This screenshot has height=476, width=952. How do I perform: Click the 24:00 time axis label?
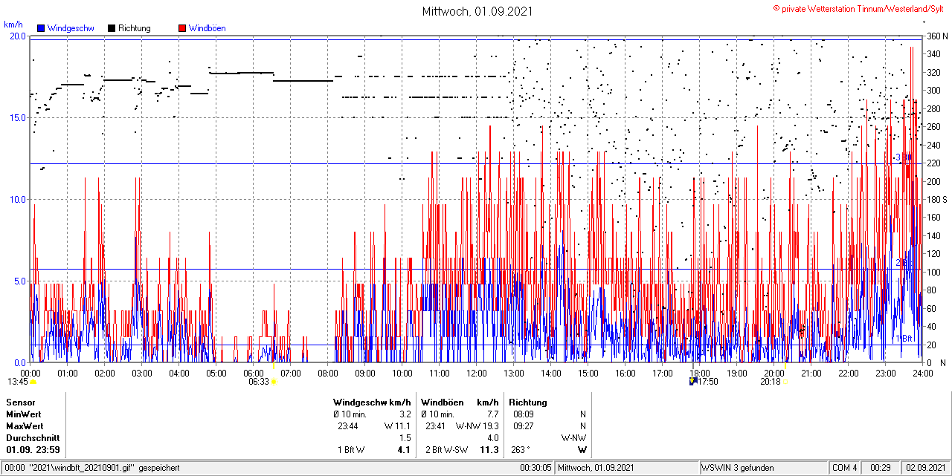923,373
